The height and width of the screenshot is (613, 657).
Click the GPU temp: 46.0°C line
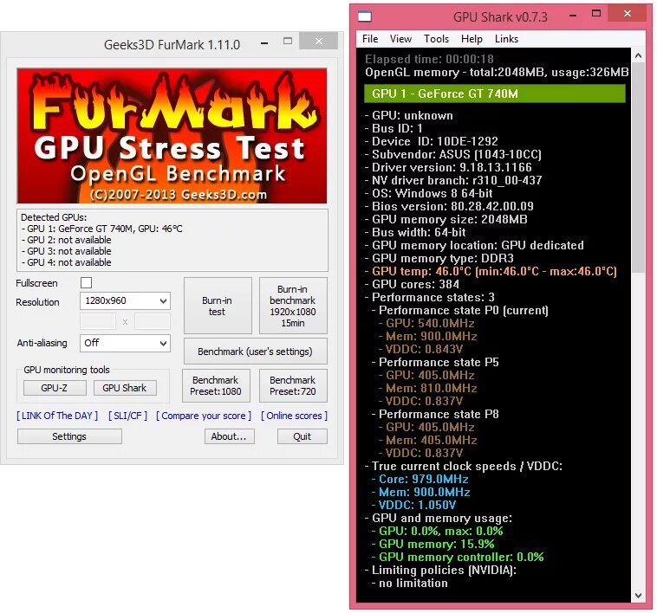click(491, 272)
